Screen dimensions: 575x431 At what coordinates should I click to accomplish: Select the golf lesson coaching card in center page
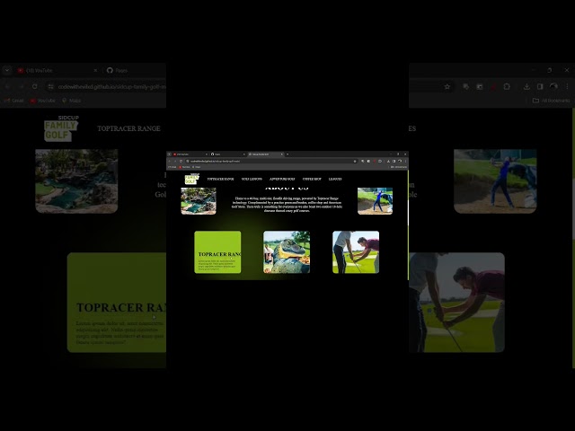tap(356, 252)
